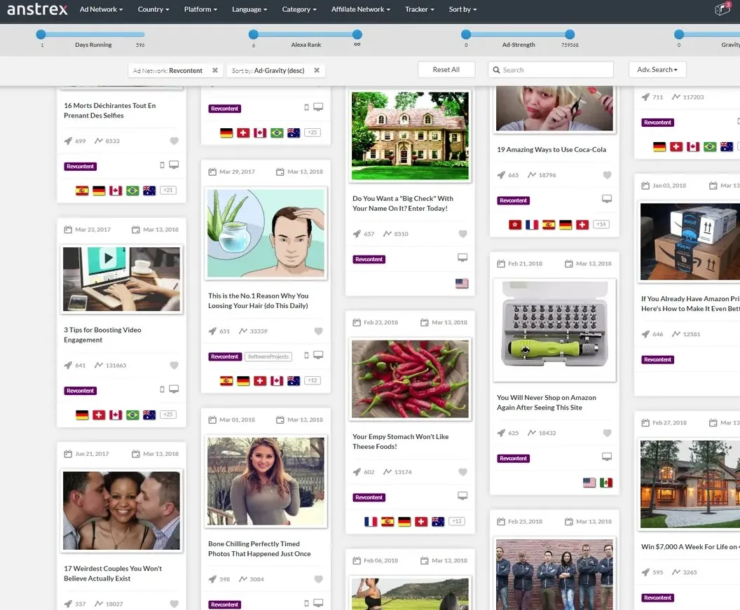The width and height of the screenshot is (740, 610).
Task: Click the SoftwareProjects tag
Action: (268, 356)
